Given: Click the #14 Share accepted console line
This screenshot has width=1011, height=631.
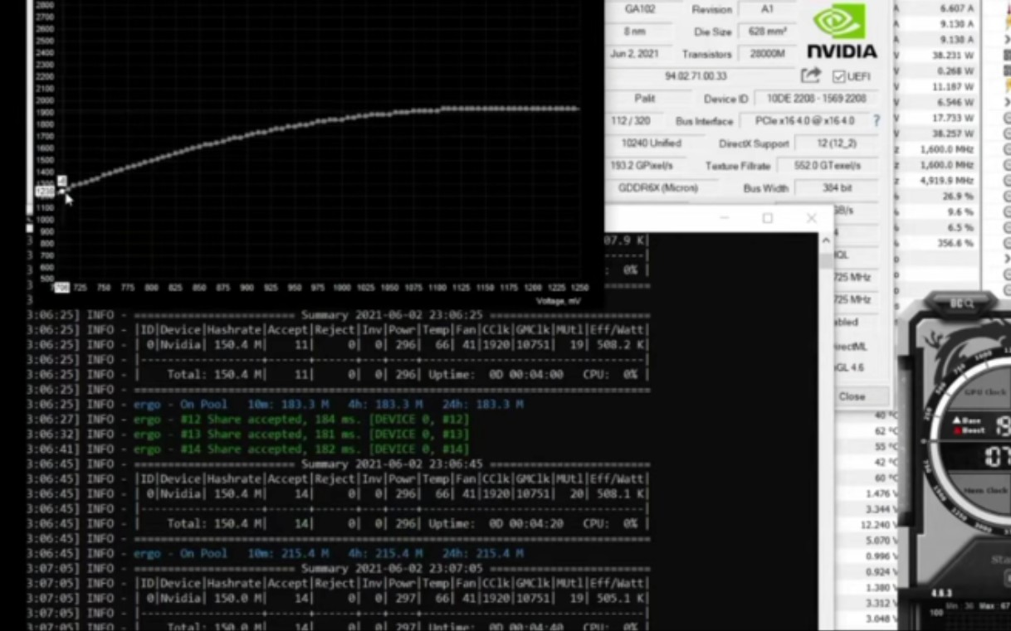Looking at the screenshot, I should click(301, 449).
